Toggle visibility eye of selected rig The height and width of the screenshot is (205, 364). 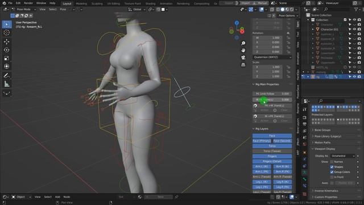[x=354, y=76]
